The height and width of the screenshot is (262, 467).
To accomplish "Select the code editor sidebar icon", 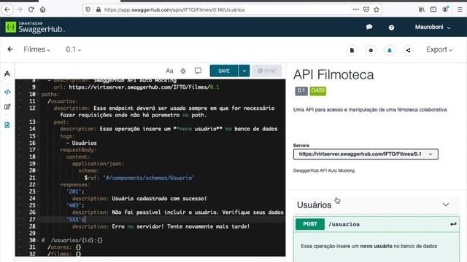I will [7, 92].
